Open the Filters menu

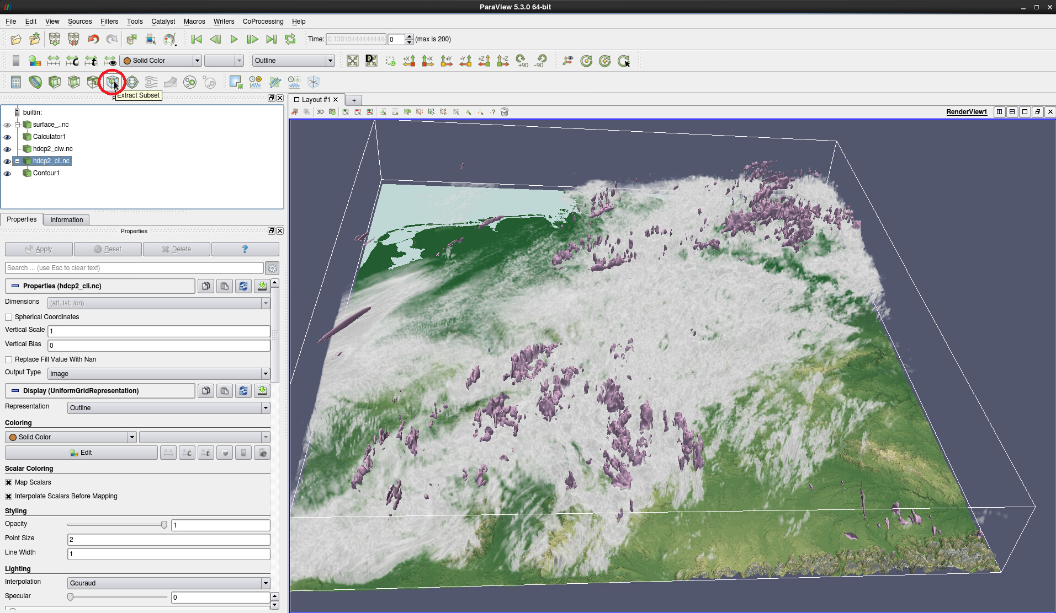[109, 21]
